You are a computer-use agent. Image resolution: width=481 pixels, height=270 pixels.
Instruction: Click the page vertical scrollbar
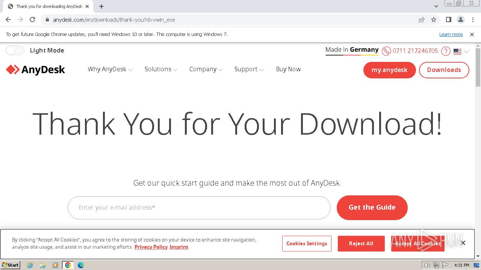pyautogui.click(x=478, y=67)
